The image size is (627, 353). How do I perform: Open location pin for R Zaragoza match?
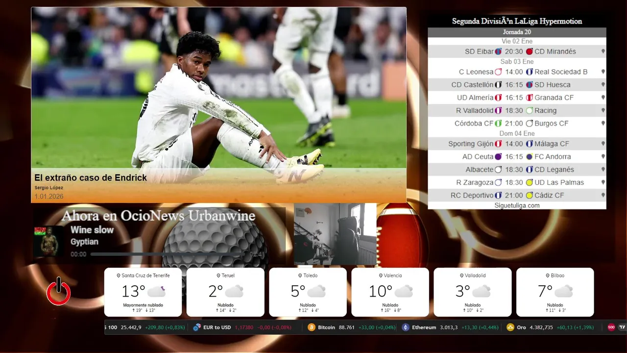(x=603, y=182)
